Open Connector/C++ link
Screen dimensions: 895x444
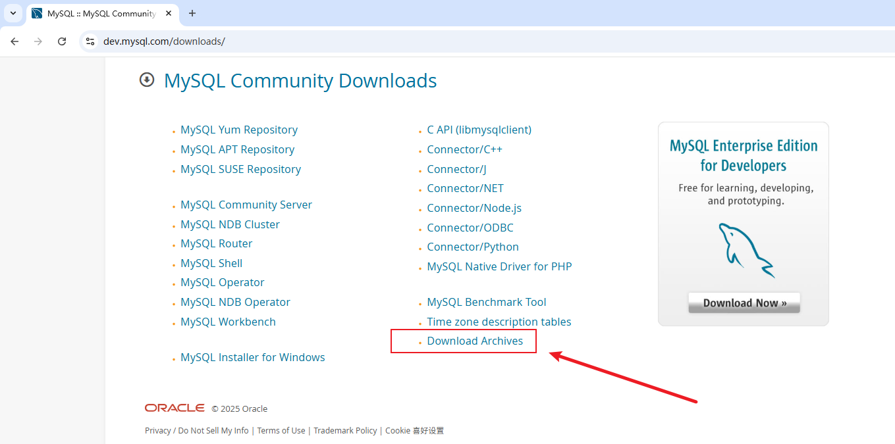click(x=465, y=150)
